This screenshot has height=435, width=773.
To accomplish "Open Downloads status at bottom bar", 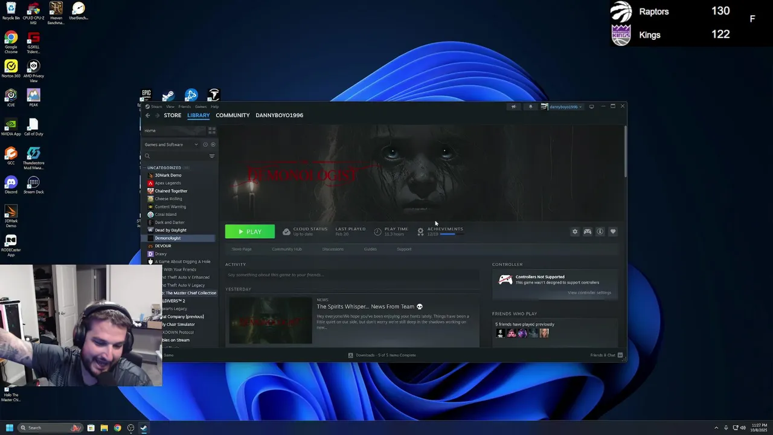I will pyautogui.click(x=382, y=355).
